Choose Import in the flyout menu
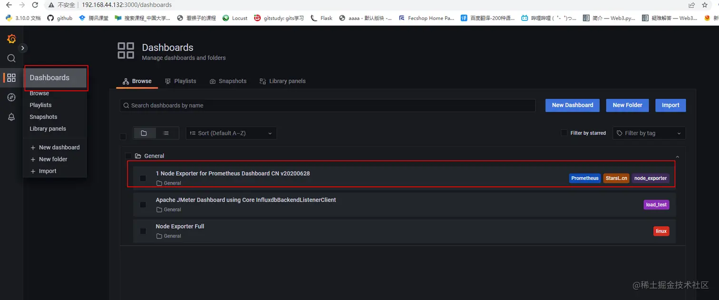 pyautogui.click(x=43, y=171)
